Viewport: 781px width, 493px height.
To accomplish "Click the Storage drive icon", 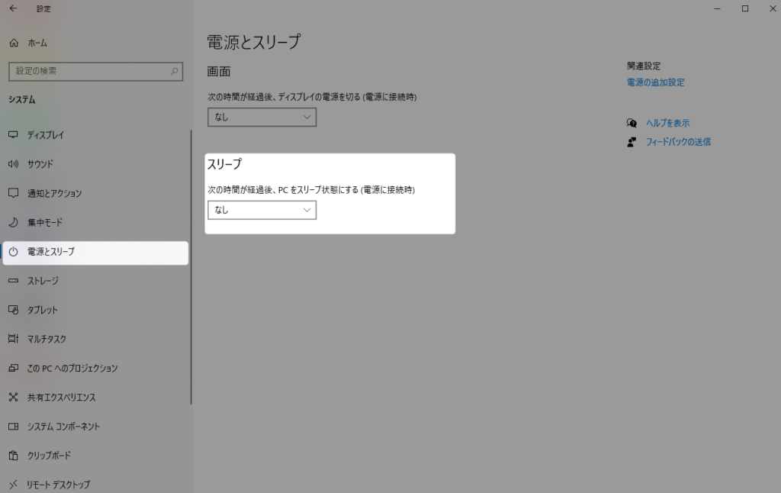I will pyautogui.click(x=13, y=281).
